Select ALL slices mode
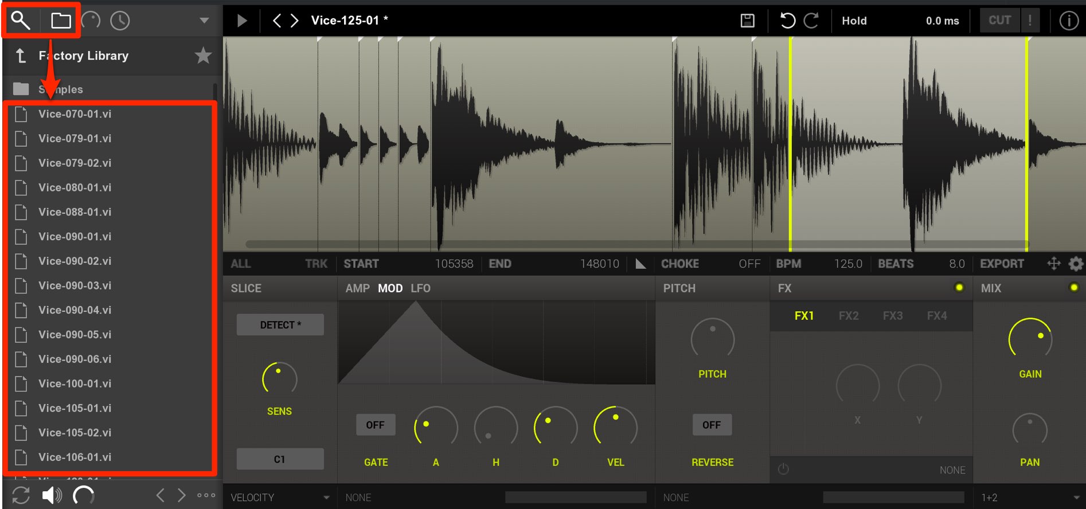Screen dimensions: 1086x509 [241, 264]
